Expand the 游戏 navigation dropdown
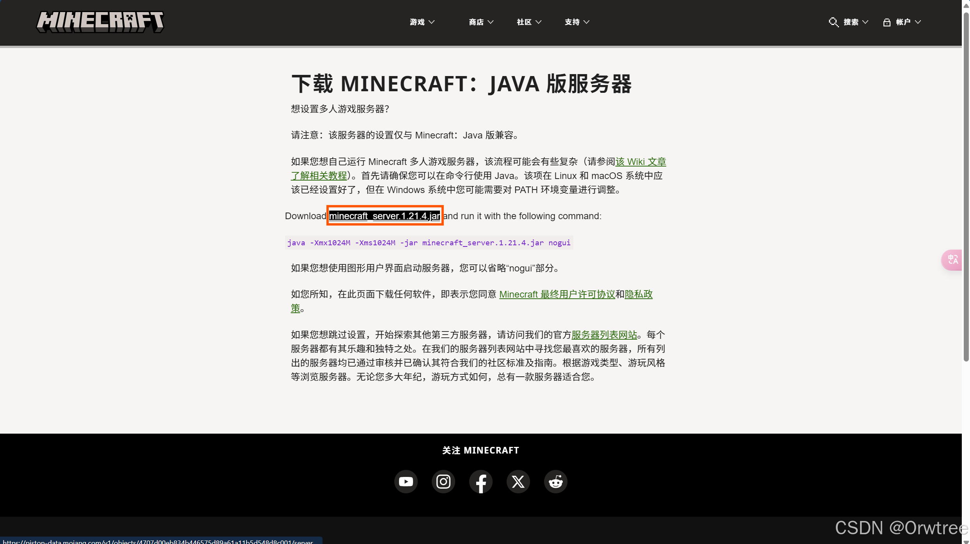 click(422, 22)
